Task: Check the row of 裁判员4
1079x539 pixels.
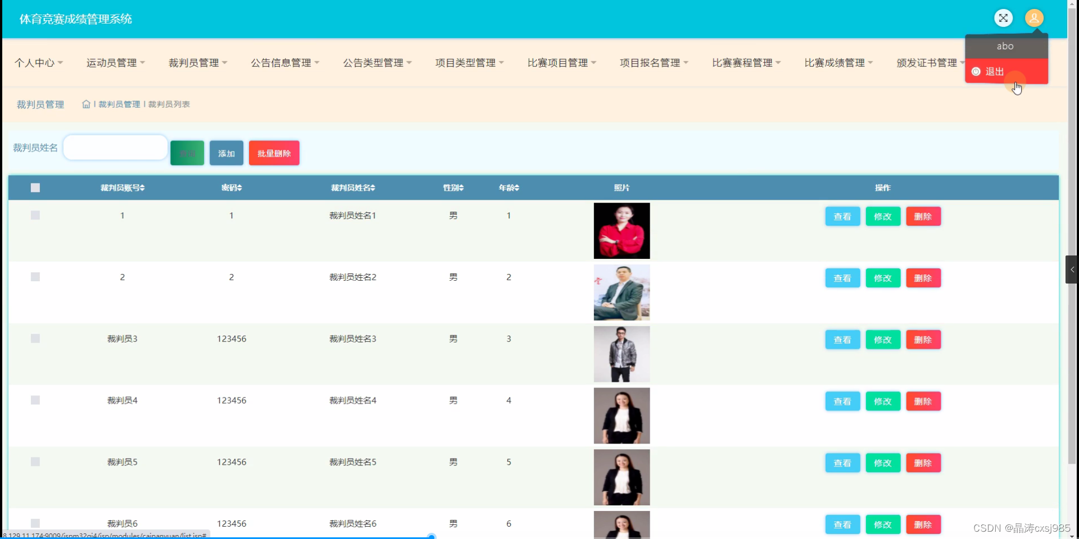Action: point(35,400)
